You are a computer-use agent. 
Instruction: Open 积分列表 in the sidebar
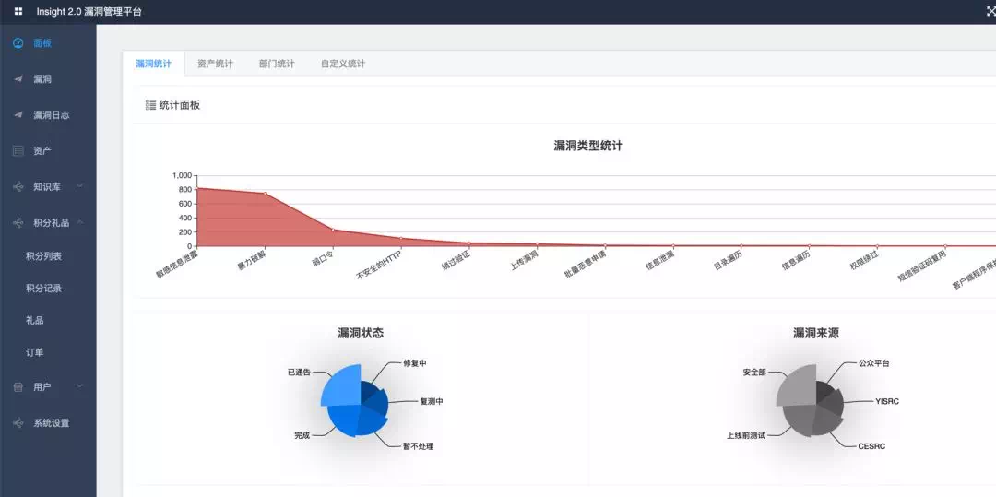pos(43,256)
